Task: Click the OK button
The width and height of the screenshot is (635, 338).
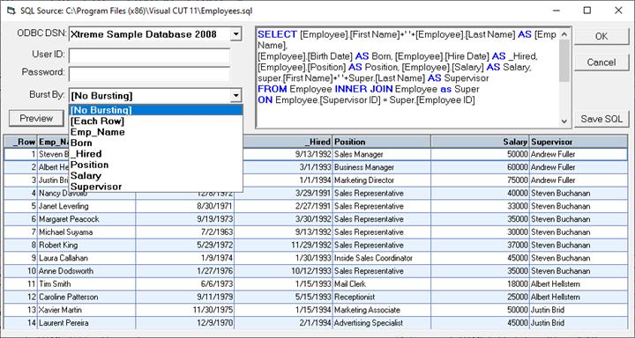Action: point(601,36)
